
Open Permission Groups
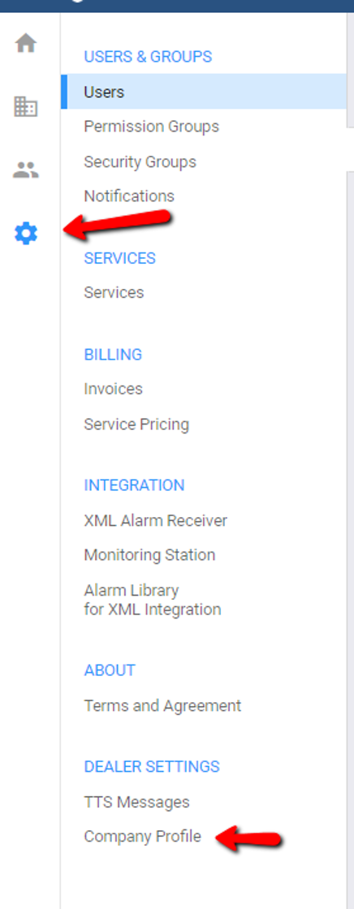(x=152, y=127)
